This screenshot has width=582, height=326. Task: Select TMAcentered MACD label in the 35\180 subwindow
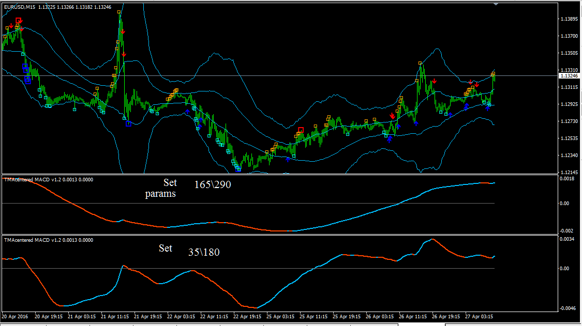48,240
